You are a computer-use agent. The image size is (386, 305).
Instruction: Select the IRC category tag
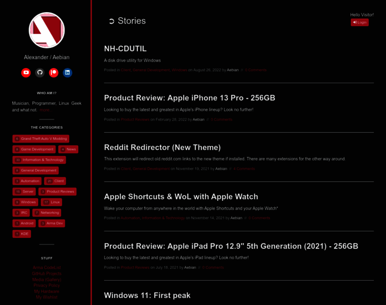coord(21,213)
